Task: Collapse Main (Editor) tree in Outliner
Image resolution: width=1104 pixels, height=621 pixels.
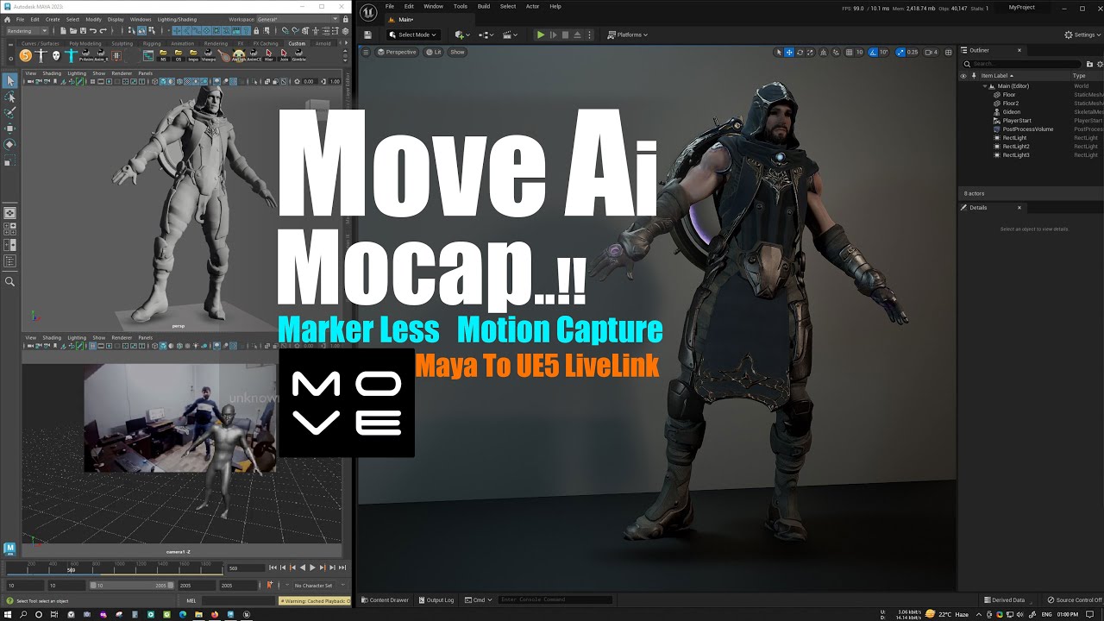Action: [x=985, y=86]
